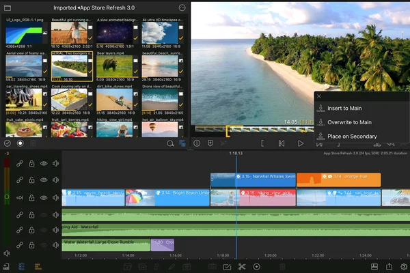Image resolution: width=410 pixels, height=273 pixels.
Task: Open the Imported App Store Refresh 3.0 source selector
Action: point(94,8)
